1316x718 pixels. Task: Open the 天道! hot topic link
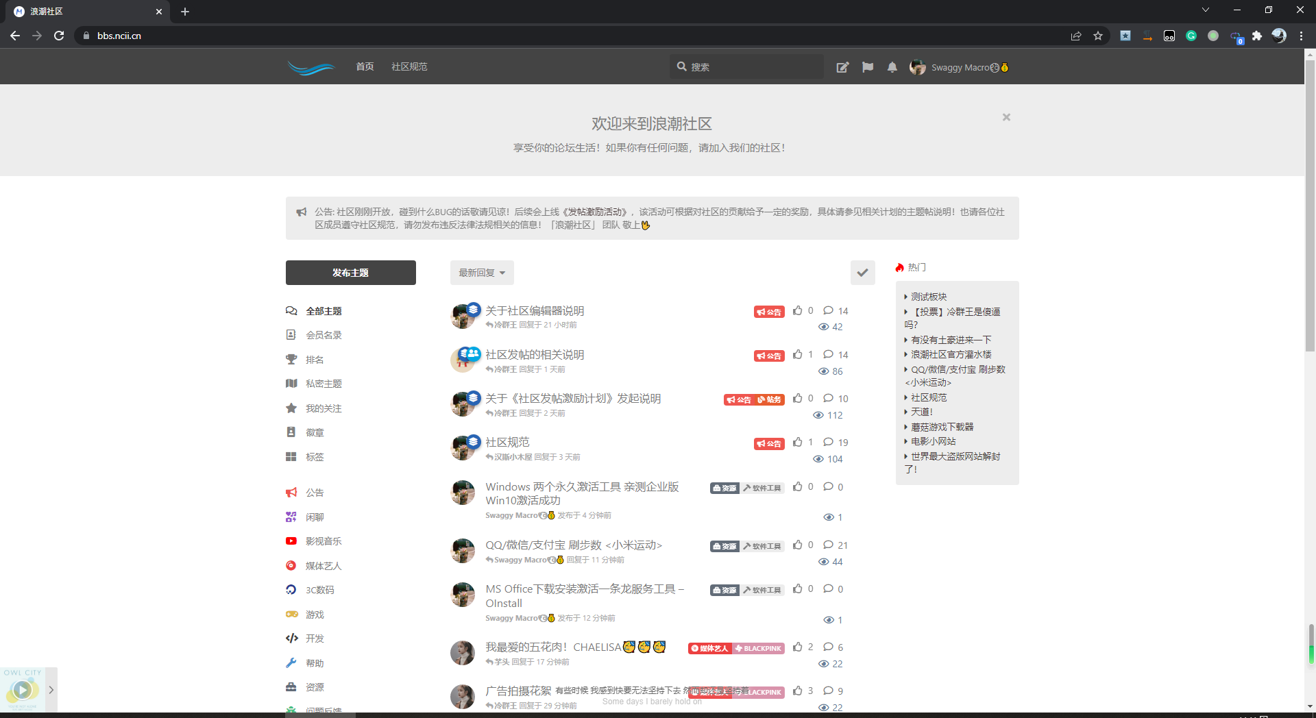921,412
